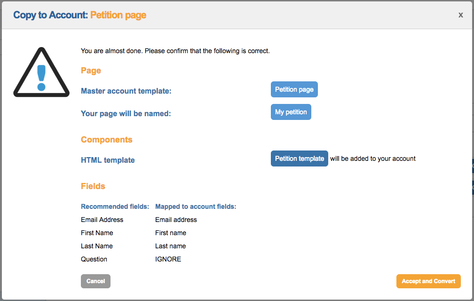This screenshot has width=474, height=301.
Task: Click the Question recommended field
Action: [94, 259]
